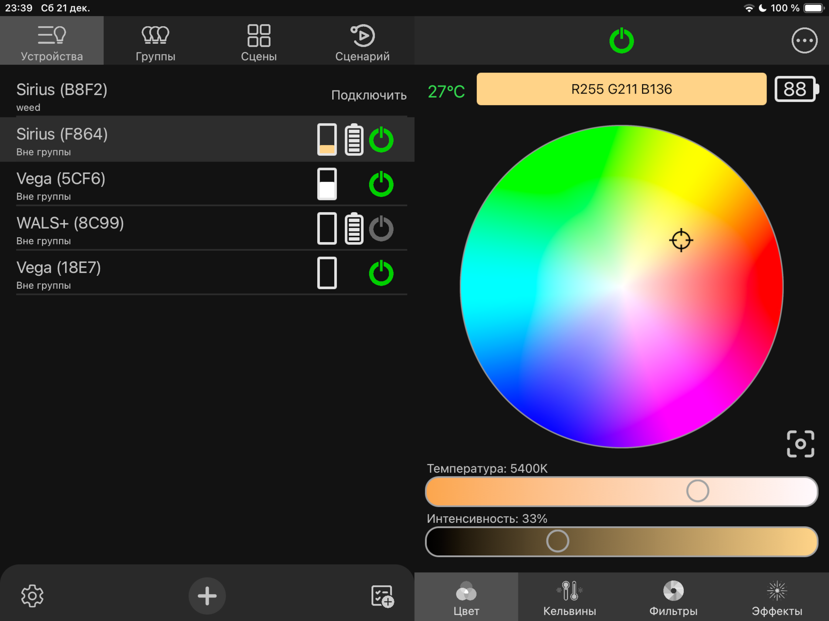This screenshot has height=621, width=829.
Task: Toggle power for Sirius (F864)
Action: [x=381, y=139]
